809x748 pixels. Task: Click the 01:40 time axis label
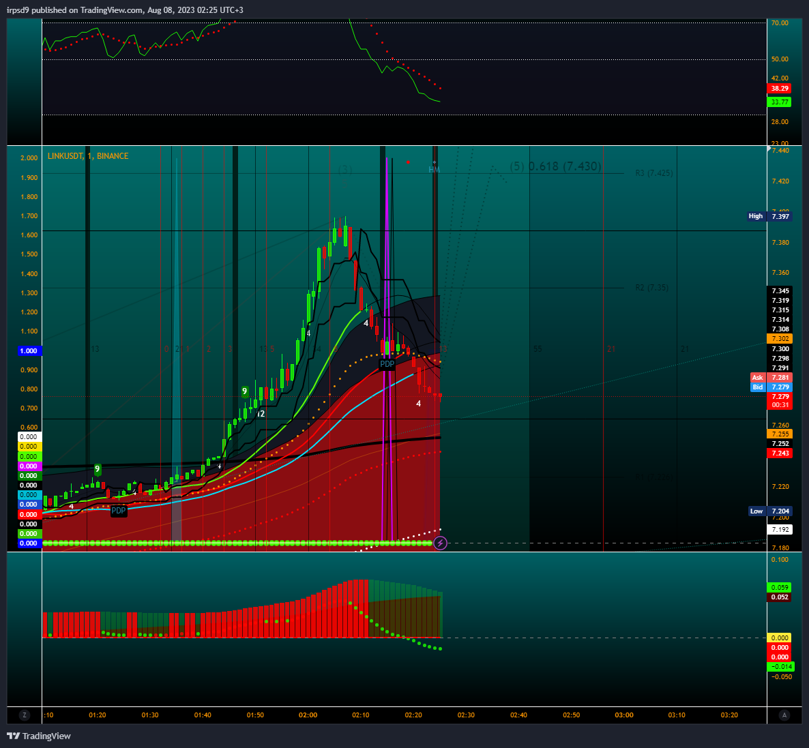click(x=202, y=715)
